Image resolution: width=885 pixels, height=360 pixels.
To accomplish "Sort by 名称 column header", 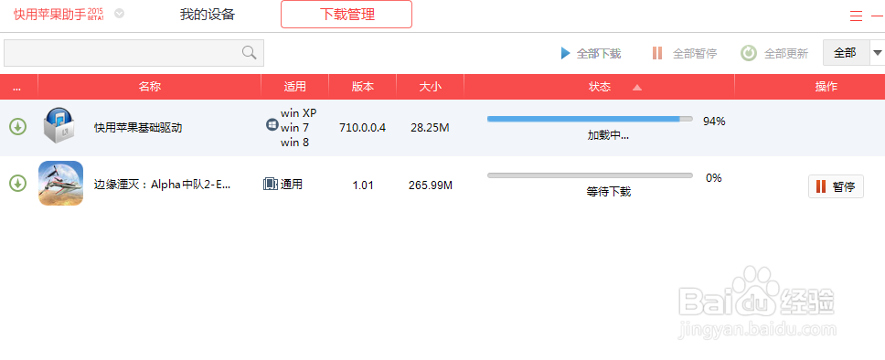I will click(x=150, y=86).
